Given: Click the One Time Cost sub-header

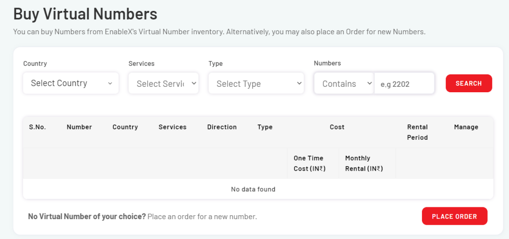Looking at the screenshot, I should (310, 163).
